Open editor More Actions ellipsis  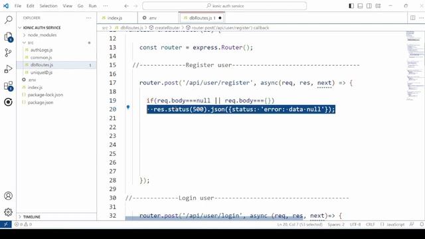421,18
